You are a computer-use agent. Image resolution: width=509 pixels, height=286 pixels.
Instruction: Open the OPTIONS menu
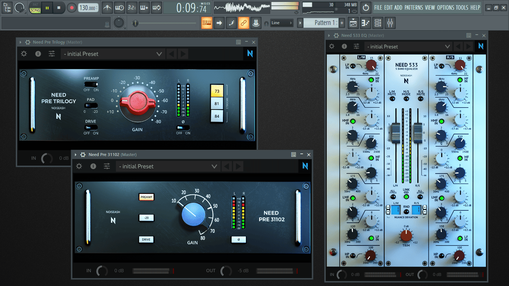[446, 7]
